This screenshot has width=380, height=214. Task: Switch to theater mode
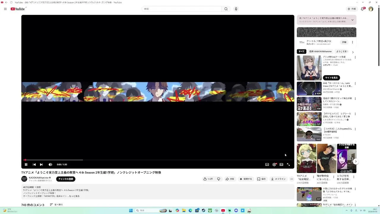(281, 164)
